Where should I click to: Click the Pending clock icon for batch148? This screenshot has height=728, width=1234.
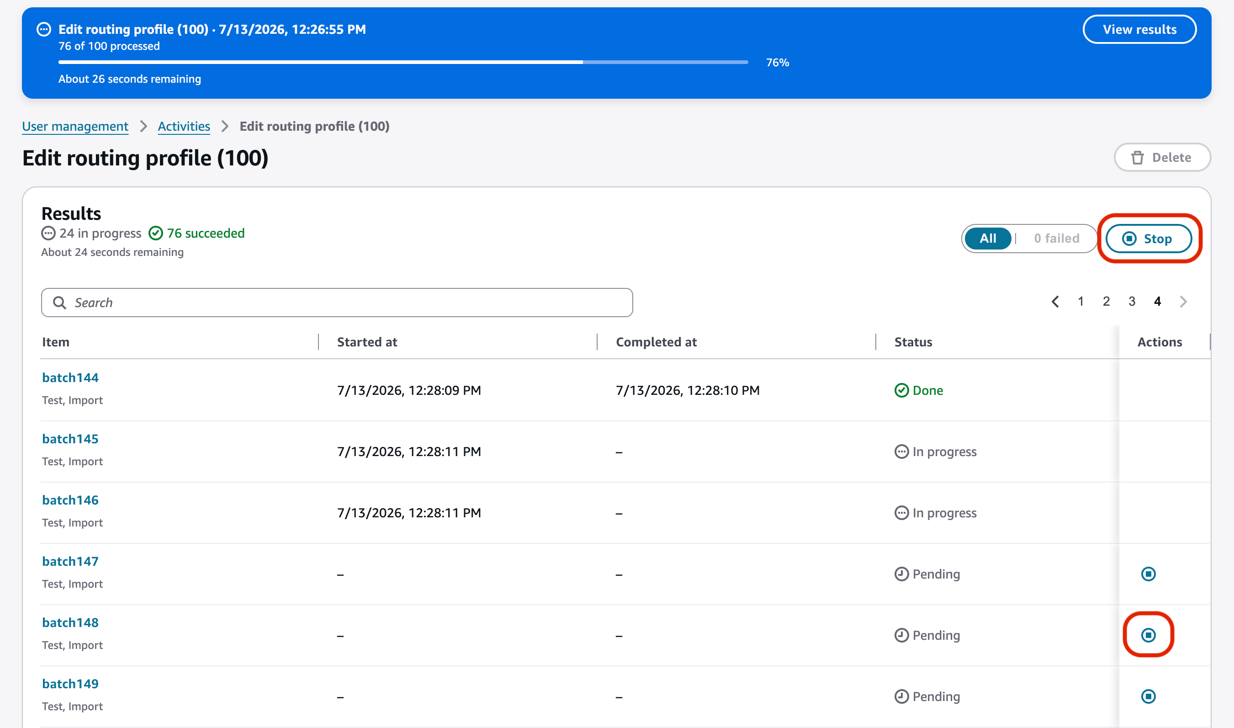(901, 635)
